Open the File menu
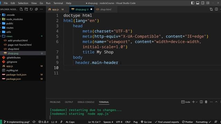 coord(6,3)
